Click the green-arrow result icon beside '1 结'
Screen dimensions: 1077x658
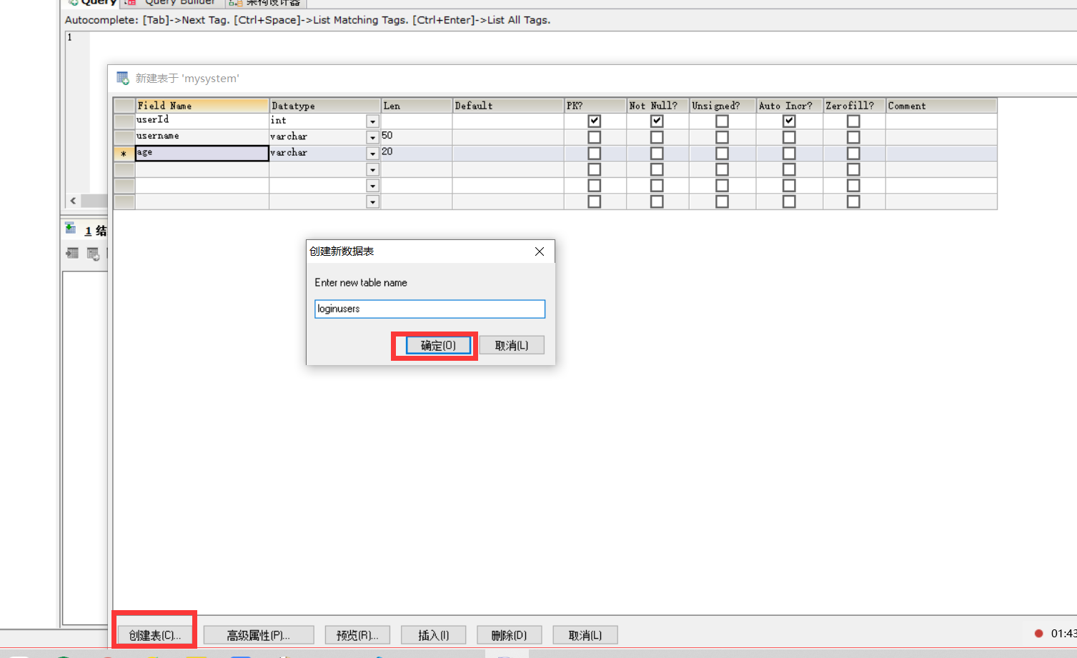pos(71,229)
